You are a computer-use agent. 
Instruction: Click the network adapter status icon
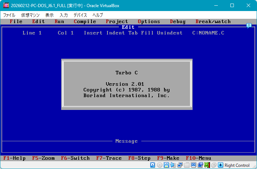click(x=180, y=165)
